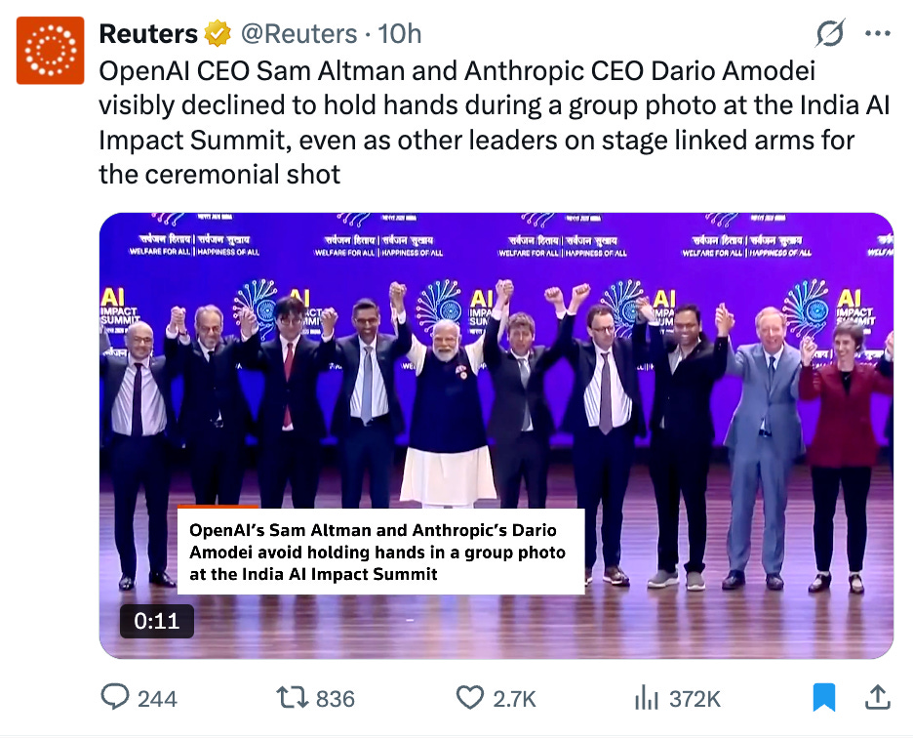Click the @Reuters handle
The height and width of the screenshot is (738, 913).
pyautogui.click(x=298, y=34)
